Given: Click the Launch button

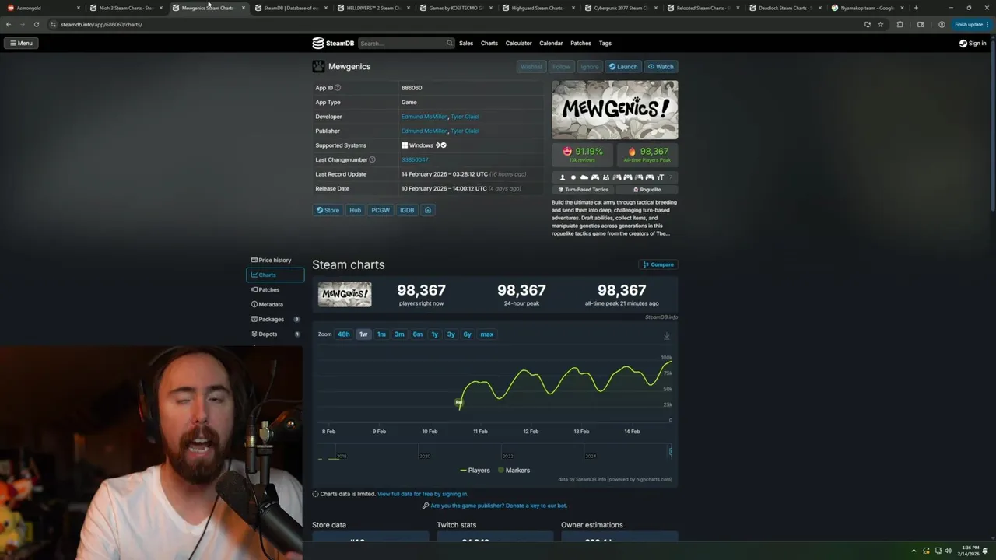Looking at the screenshot, I should 623,67.
